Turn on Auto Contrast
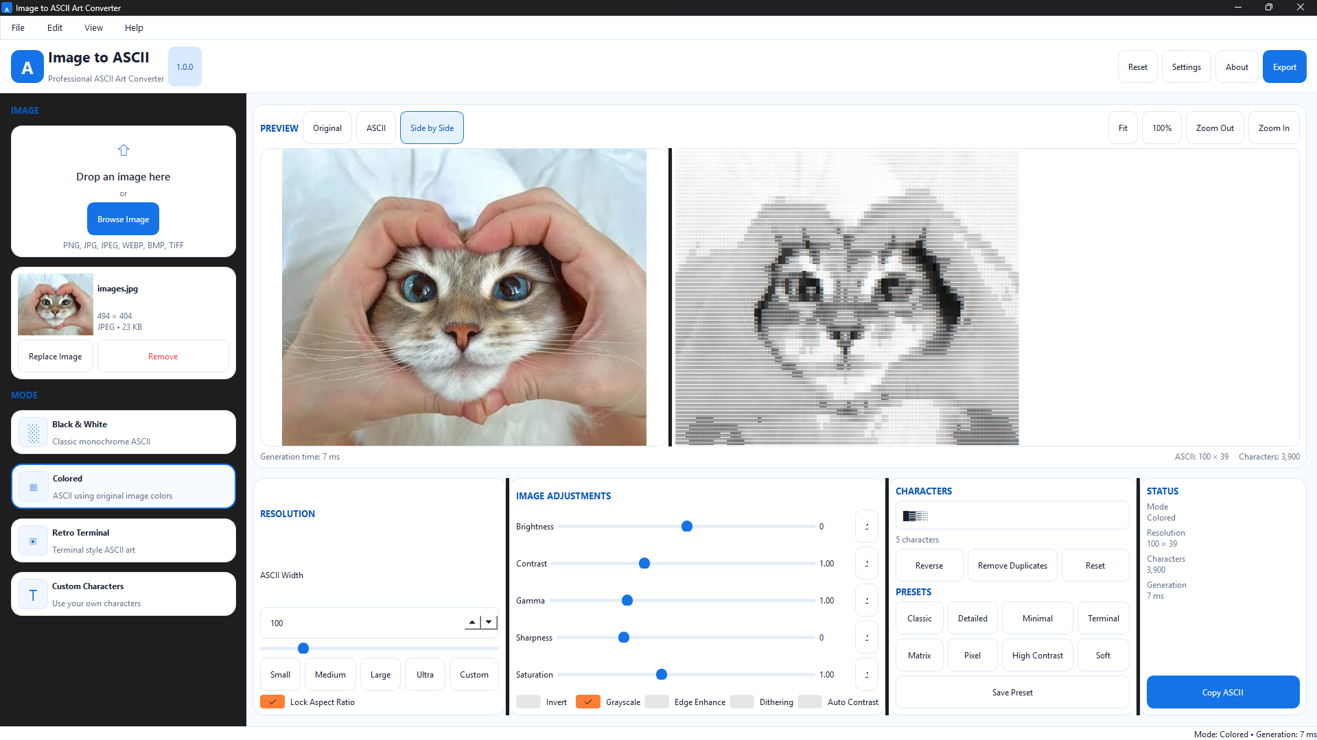Screen dimensions: 1317x740 [x=810, y=702]
